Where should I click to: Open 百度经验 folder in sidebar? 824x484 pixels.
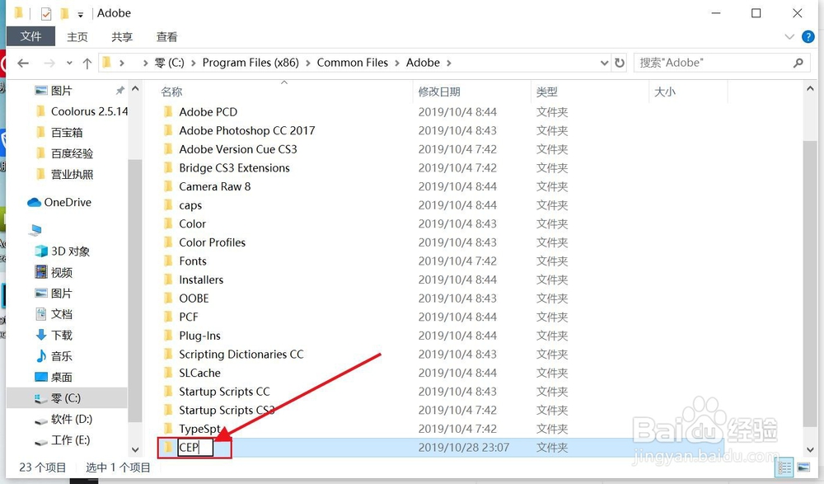[x=72, y=153]
